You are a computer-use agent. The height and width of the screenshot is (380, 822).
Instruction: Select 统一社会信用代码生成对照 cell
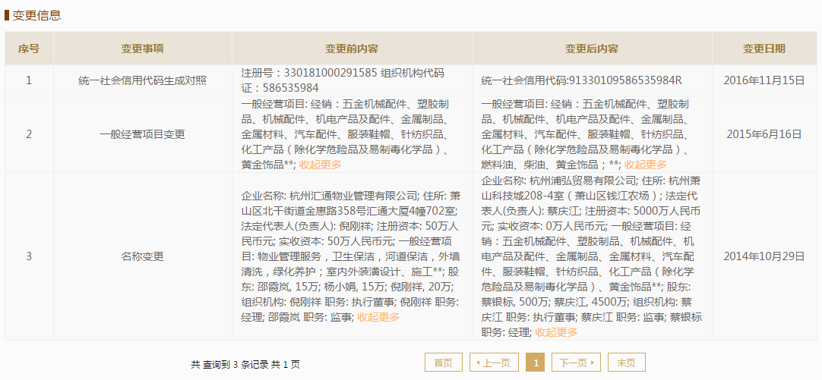click(x=143, y=80)
